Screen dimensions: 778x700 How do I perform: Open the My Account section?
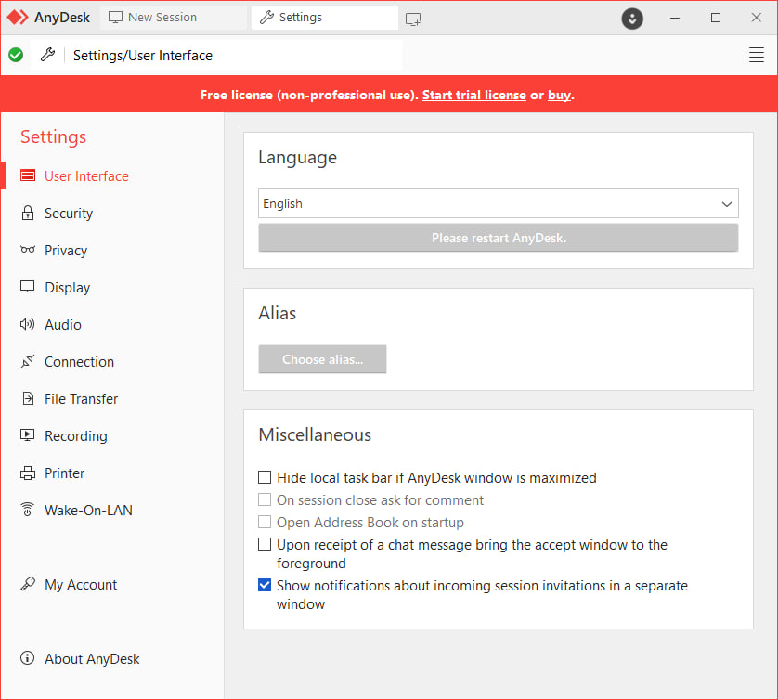pos(80,585)
